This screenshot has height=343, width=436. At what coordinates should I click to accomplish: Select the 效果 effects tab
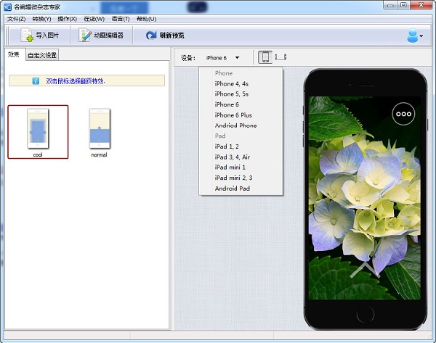point(14,54)
